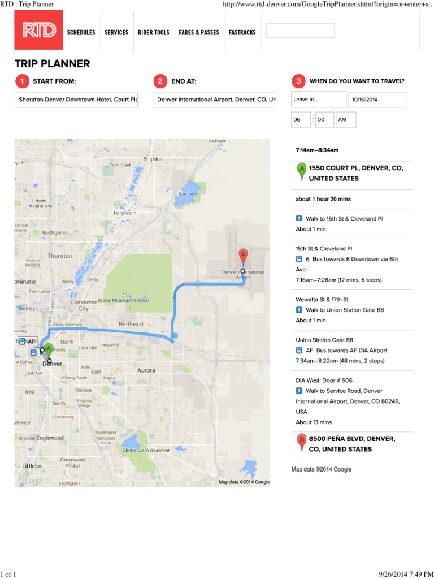Click the Google logo on map
Image resolution: width=434 pixels, height=579 pixels.
point(29,481)
